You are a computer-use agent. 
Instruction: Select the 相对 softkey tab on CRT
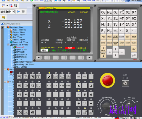[54, 50]
